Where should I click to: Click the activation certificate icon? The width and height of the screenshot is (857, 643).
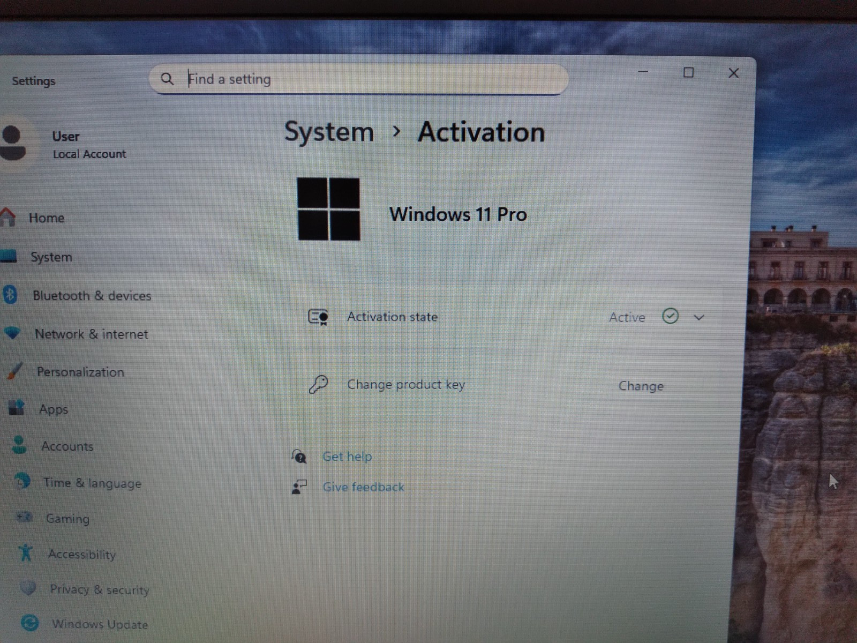click(x=318, y=317)
